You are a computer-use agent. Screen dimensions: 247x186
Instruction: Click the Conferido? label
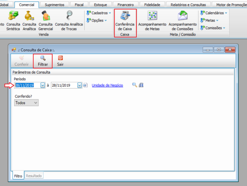23,96
